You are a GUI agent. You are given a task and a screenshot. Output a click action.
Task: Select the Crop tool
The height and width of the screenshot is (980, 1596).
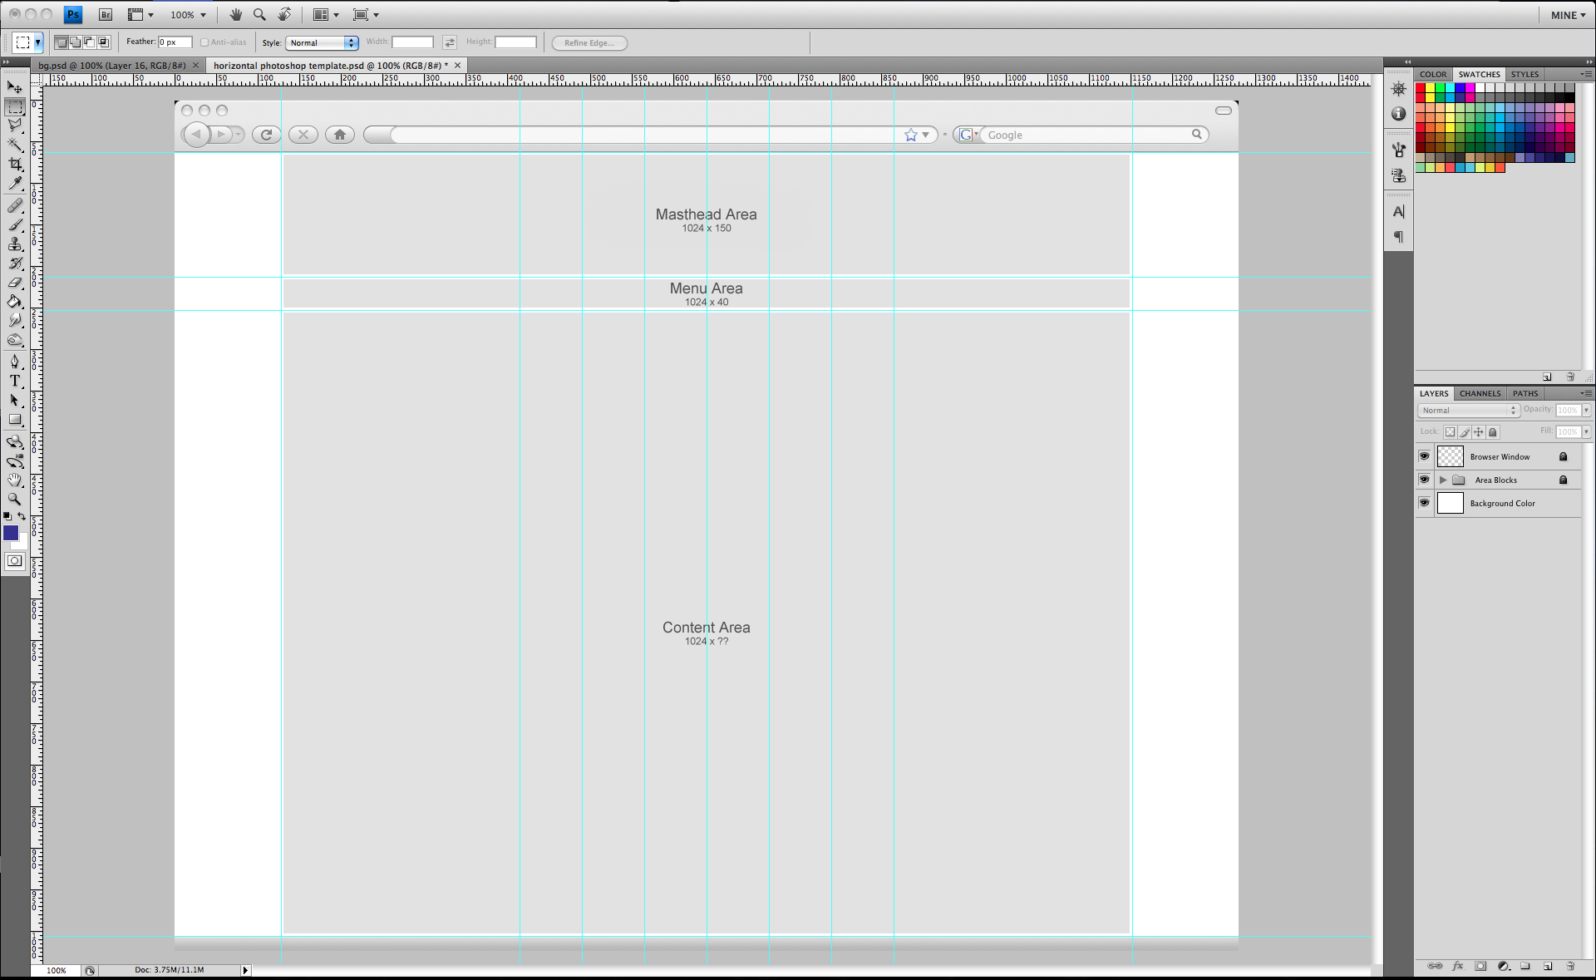[x=15, y=165]
